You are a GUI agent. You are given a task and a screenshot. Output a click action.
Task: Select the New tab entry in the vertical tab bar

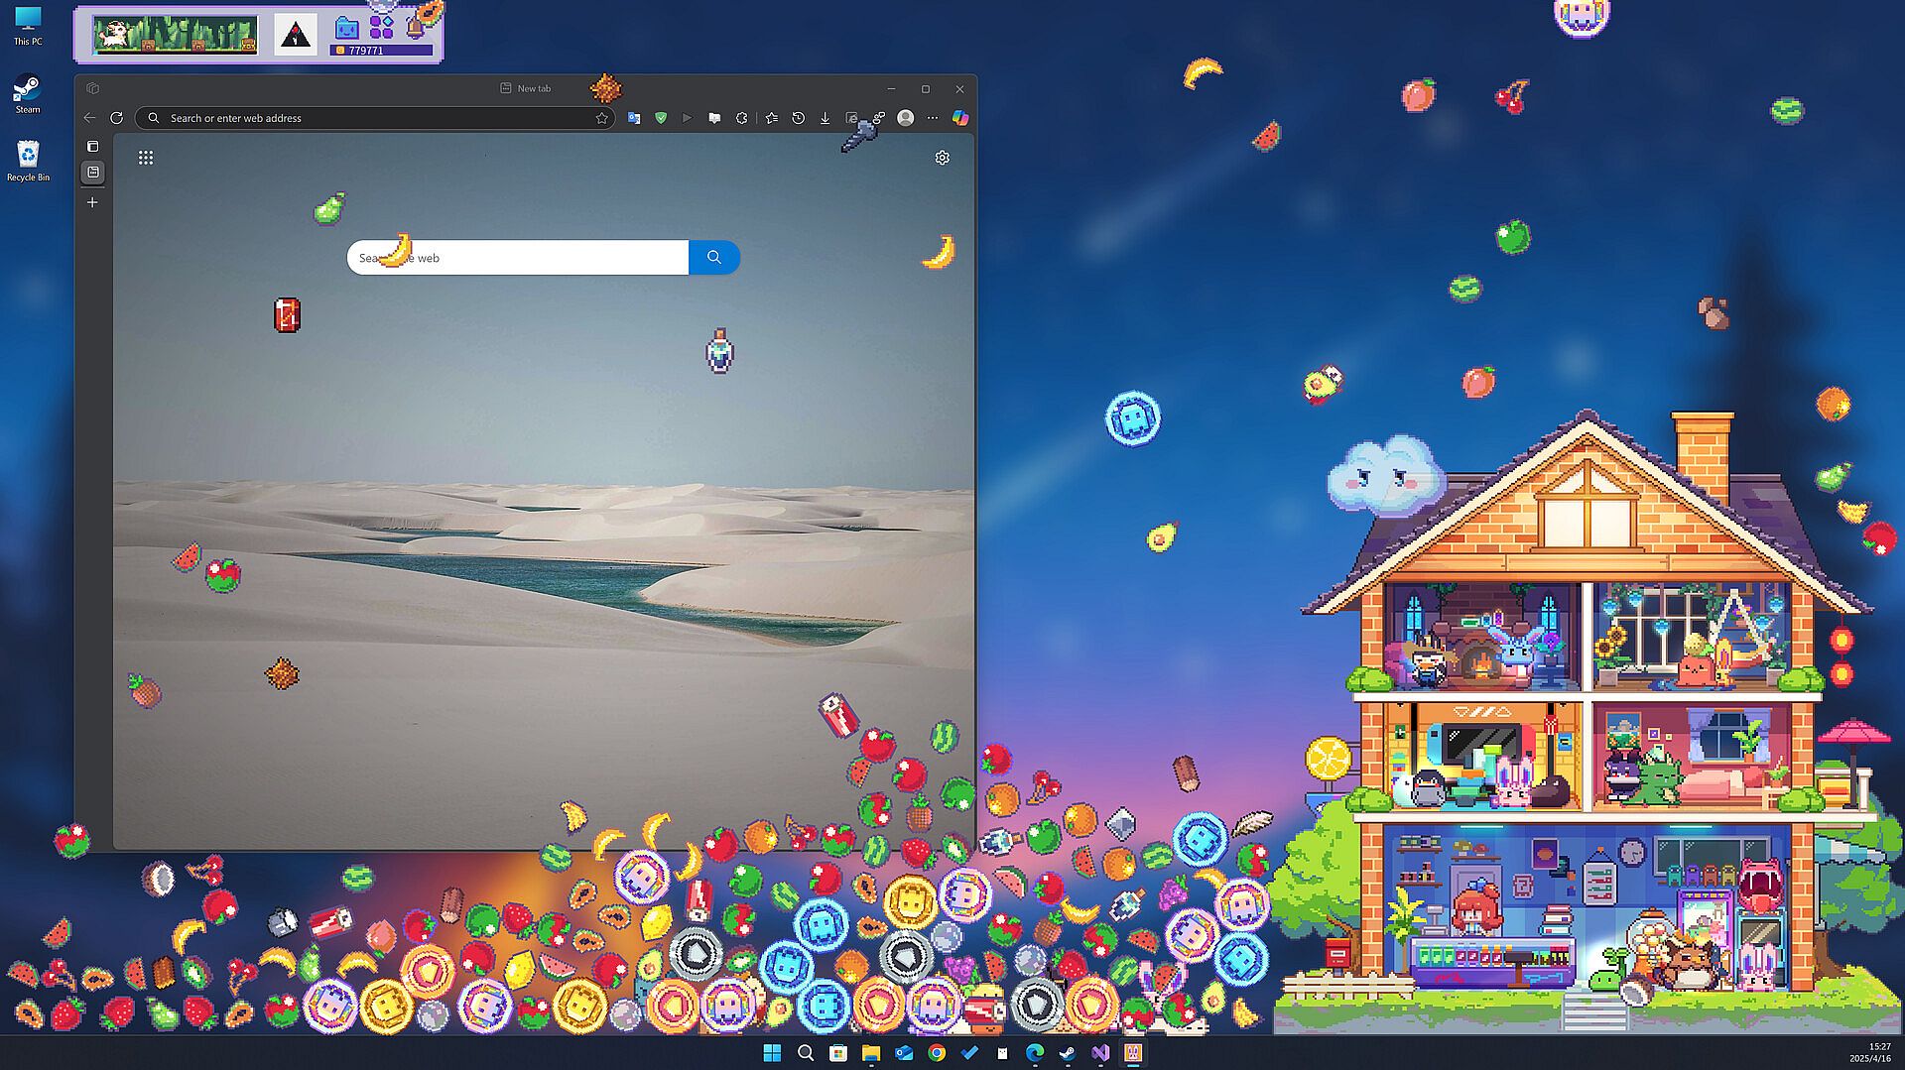[x=93, y=173]
